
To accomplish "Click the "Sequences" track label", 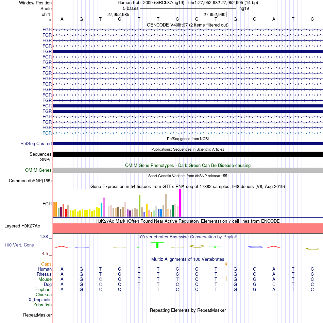I will click(40, 154).
